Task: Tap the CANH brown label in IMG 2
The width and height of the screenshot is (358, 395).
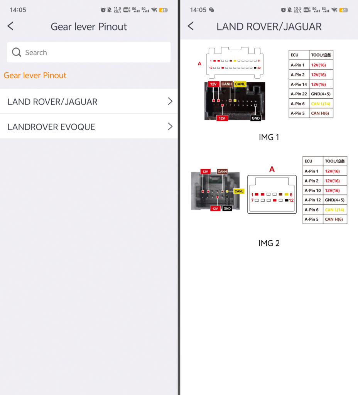Action: click(x=222, y=172)
